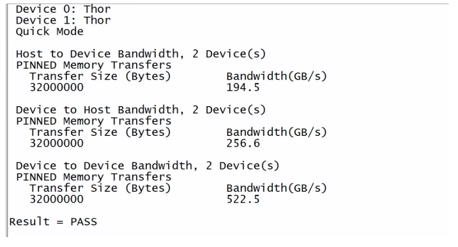
Task: Click PINNED Memory Transfers under Device to Host
Action: click(x=93, y=121)
